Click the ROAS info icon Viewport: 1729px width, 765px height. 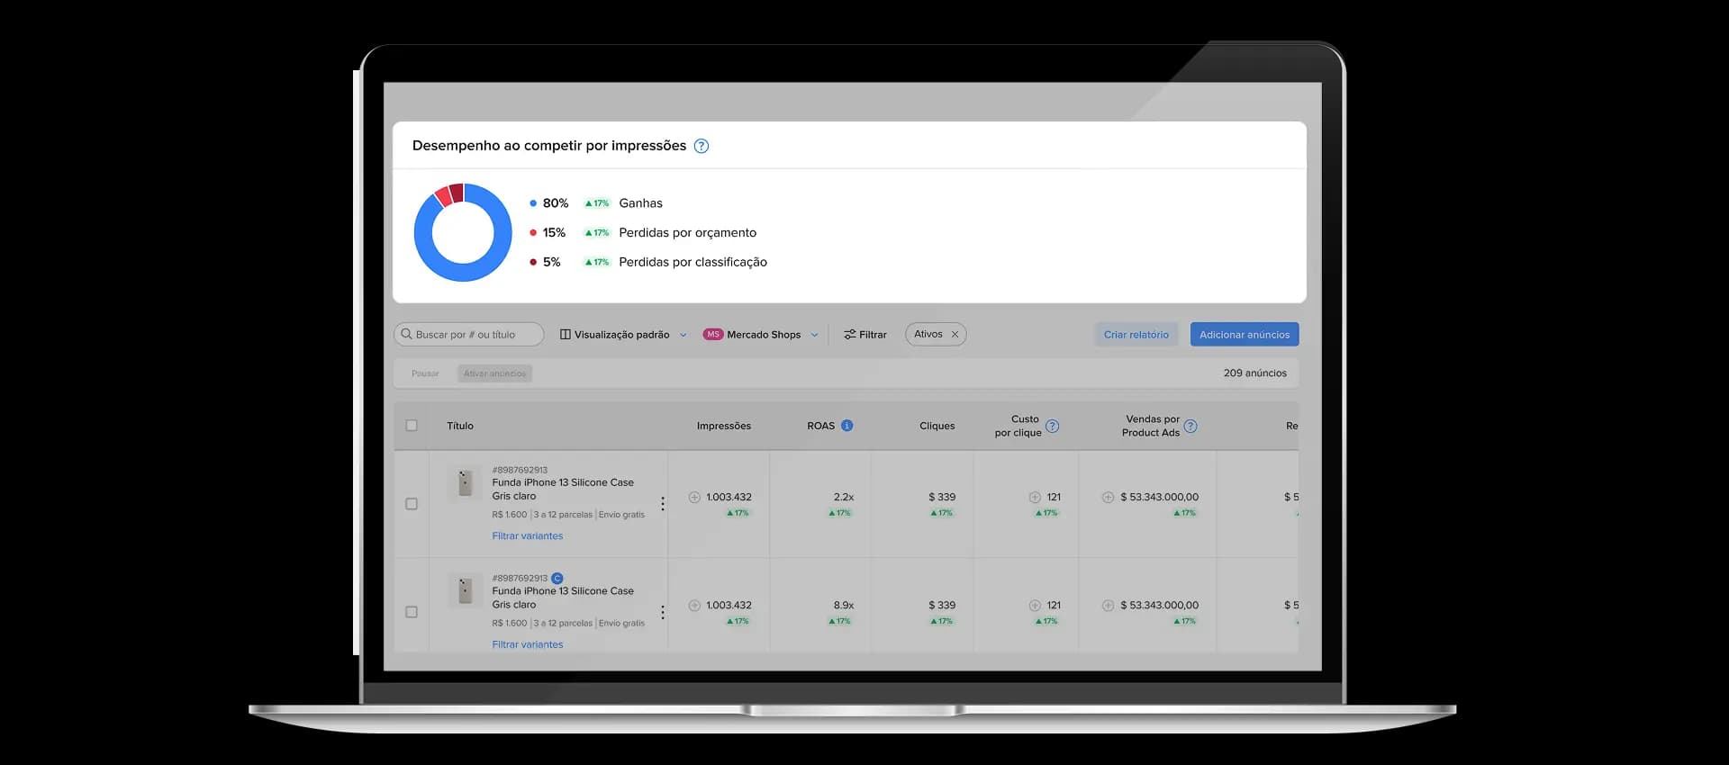tap(847, 426)
